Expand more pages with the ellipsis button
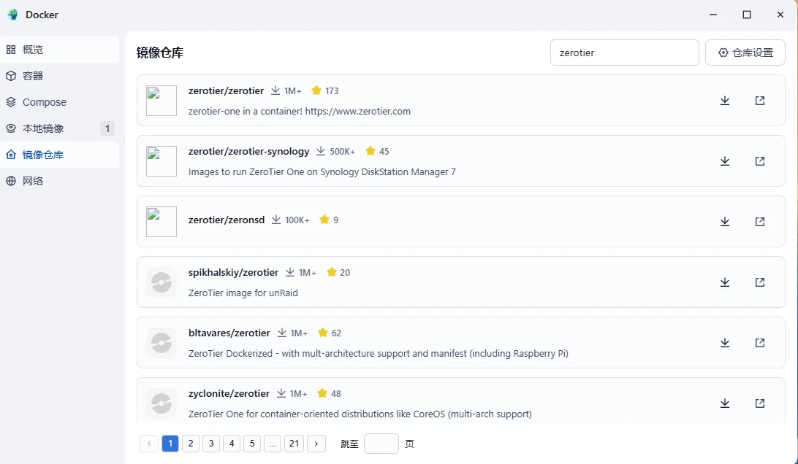This screenshot has width=798, height=464. coord(273,444)
